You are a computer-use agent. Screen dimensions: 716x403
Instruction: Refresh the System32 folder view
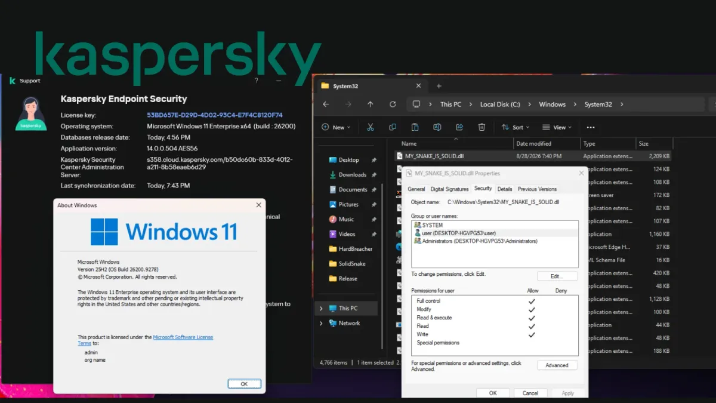tap(393, 104)
